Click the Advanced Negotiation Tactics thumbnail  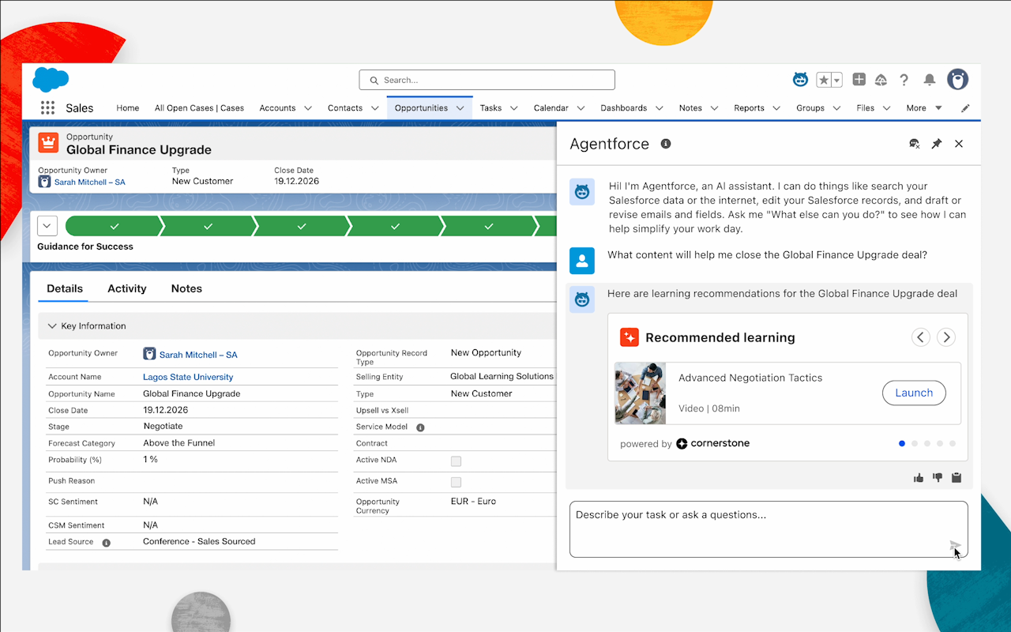pos(641,393)
